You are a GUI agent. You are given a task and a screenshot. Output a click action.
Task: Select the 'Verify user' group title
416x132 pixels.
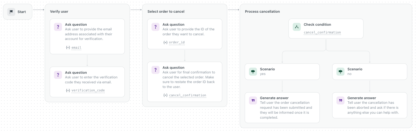(59, 12)
